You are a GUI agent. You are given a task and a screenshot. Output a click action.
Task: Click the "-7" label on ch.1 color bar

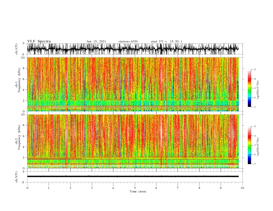[x=254, y=107]
